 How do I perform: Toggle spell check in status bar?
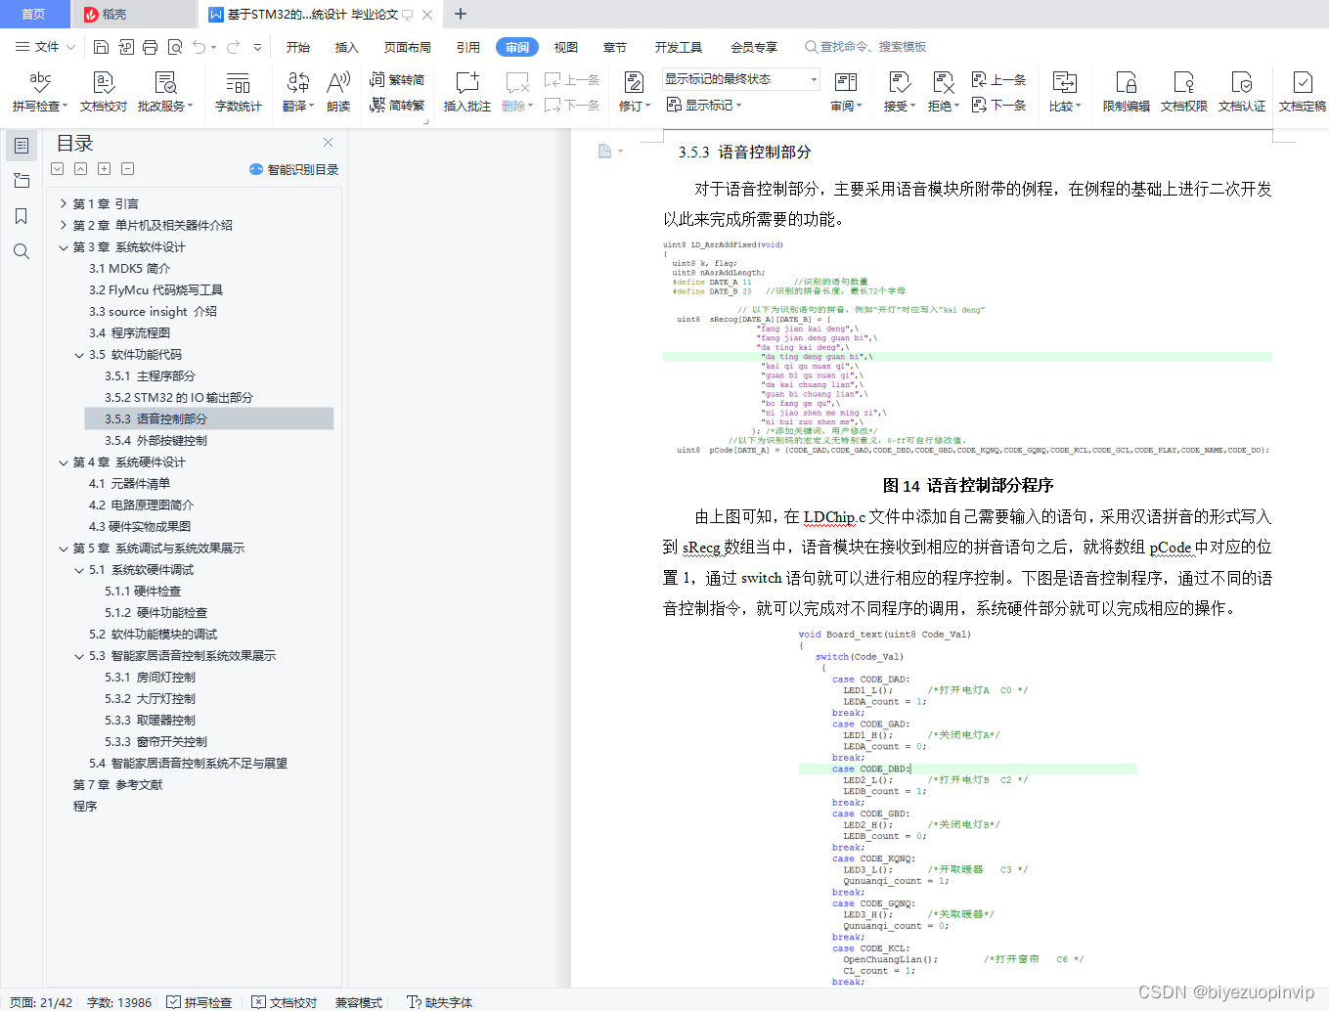199,1002
